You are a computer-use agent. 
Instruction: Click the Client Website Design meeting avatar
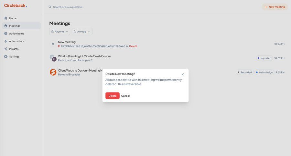click(x=53, y=72)
